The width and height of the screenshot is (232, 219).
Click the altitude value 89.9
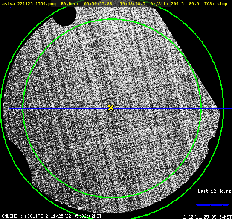(x=194, y=4)
